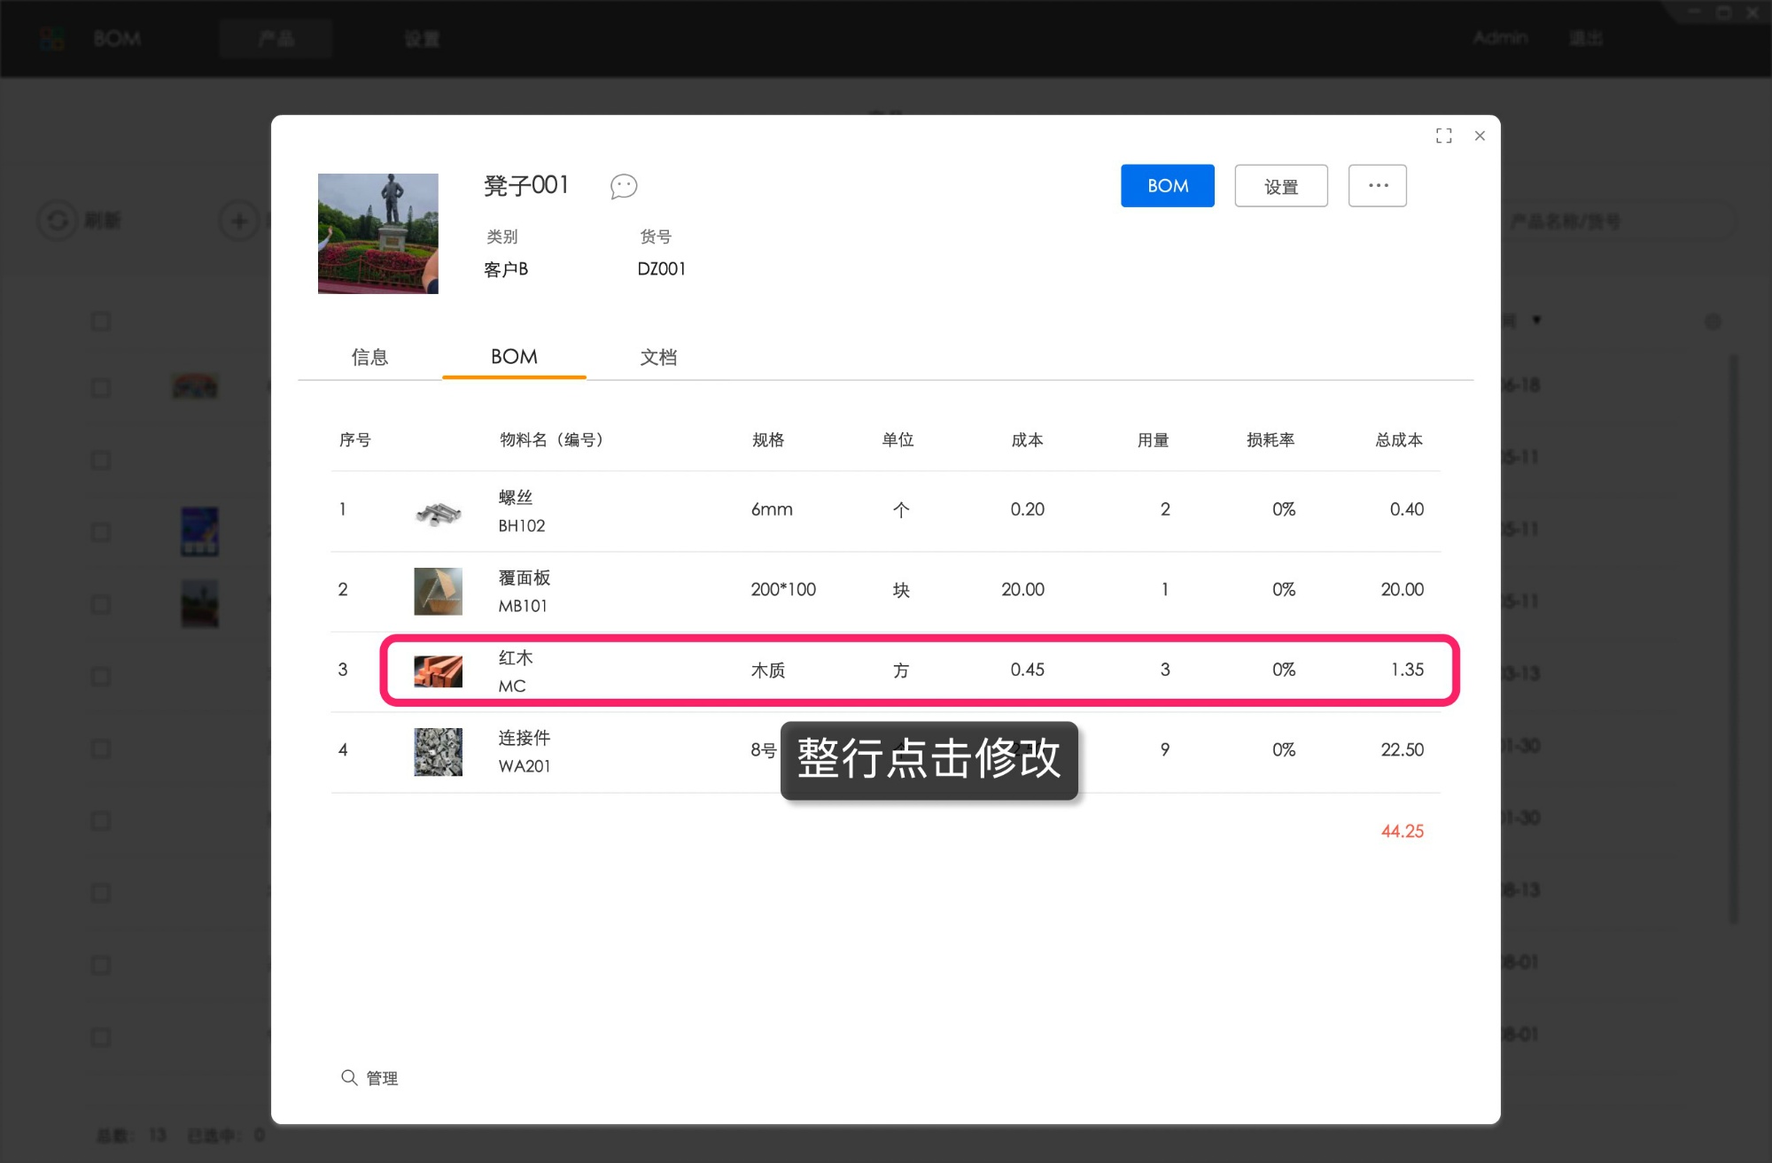Click the BOM app logo in top bar
This screenshot has width=1772, height=1163.
click(53, 39)
